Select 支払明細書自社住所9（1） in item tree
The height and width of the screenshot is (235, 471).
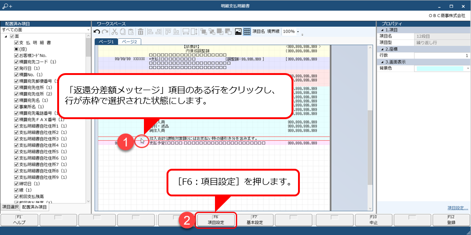coord(43,177)
